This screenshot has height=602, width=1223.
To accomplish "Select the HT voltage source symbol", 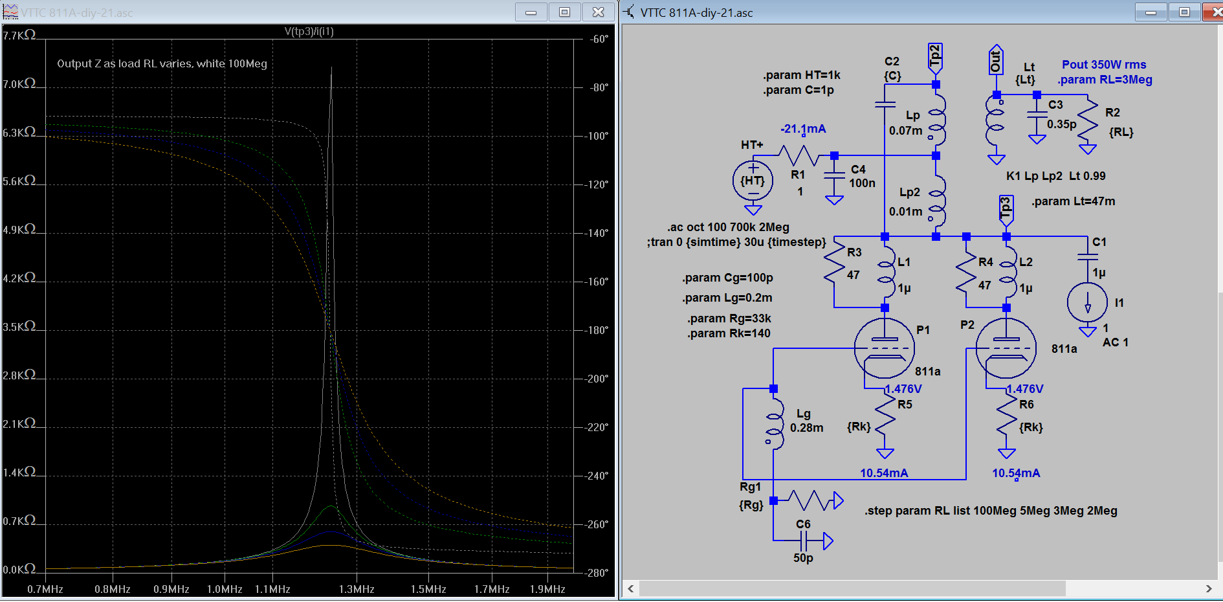I will [x=753, y=181].
